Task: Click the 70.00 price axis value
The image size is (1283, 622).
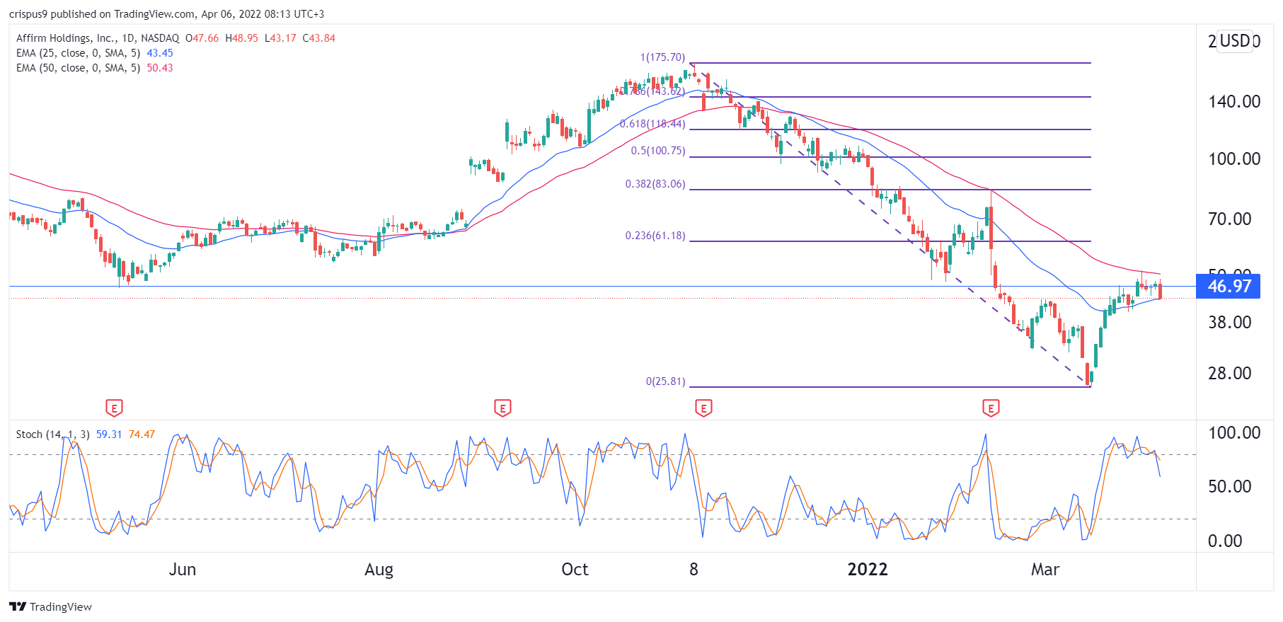Action: tap(1230, 219)
